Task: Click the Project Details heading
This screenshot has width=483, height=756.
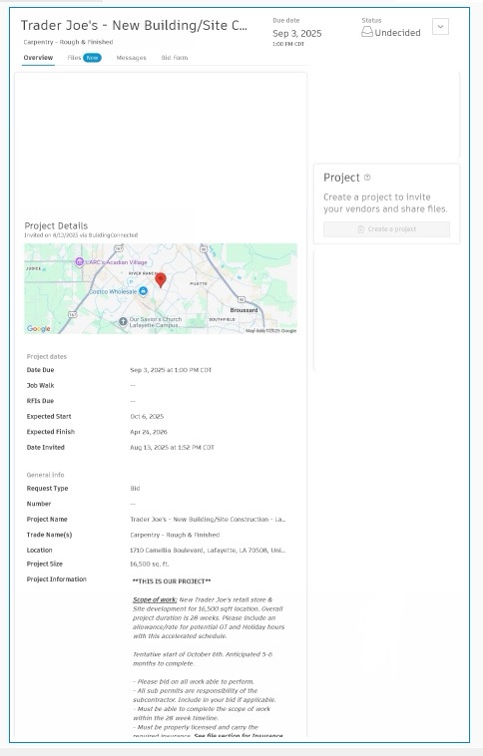Action: 56,225
